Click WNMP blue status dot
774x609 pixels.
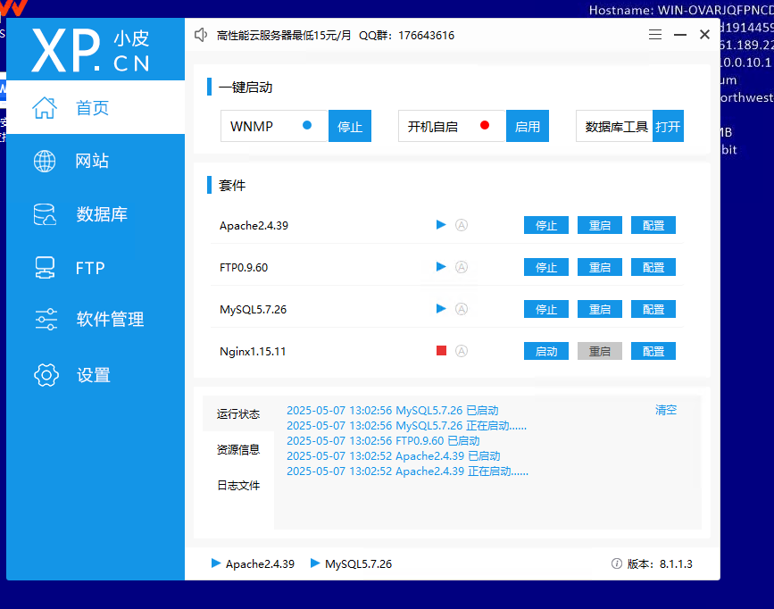(307, 125)
